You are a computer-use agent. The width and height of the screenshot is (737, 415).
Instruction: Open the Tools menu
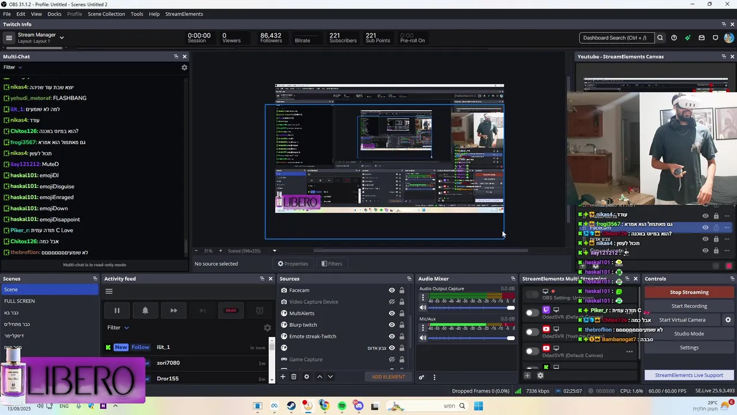coord(137,14)
